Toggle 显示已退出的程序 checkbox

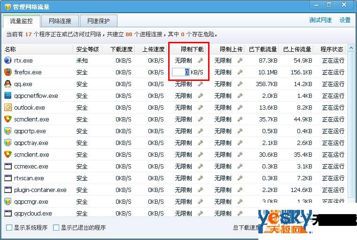click(56, 228)
